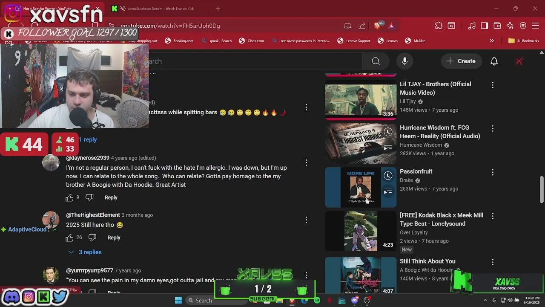Show hidden bookmarks overflow chevron
Image resolution: width=545 pixels, height=307 pixels.
[x=492, y=41]
